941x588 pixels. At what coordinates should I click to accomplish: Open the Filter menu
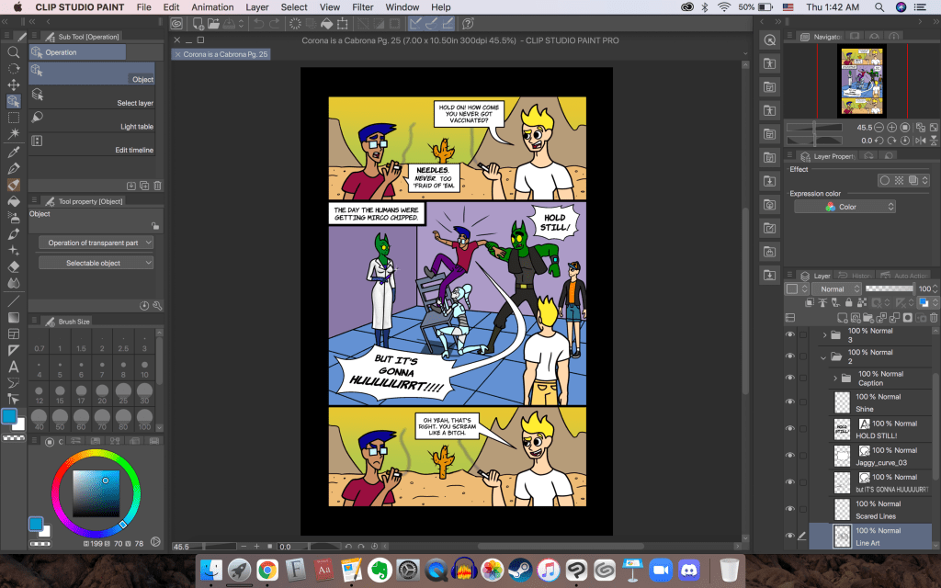pos(362,7)
